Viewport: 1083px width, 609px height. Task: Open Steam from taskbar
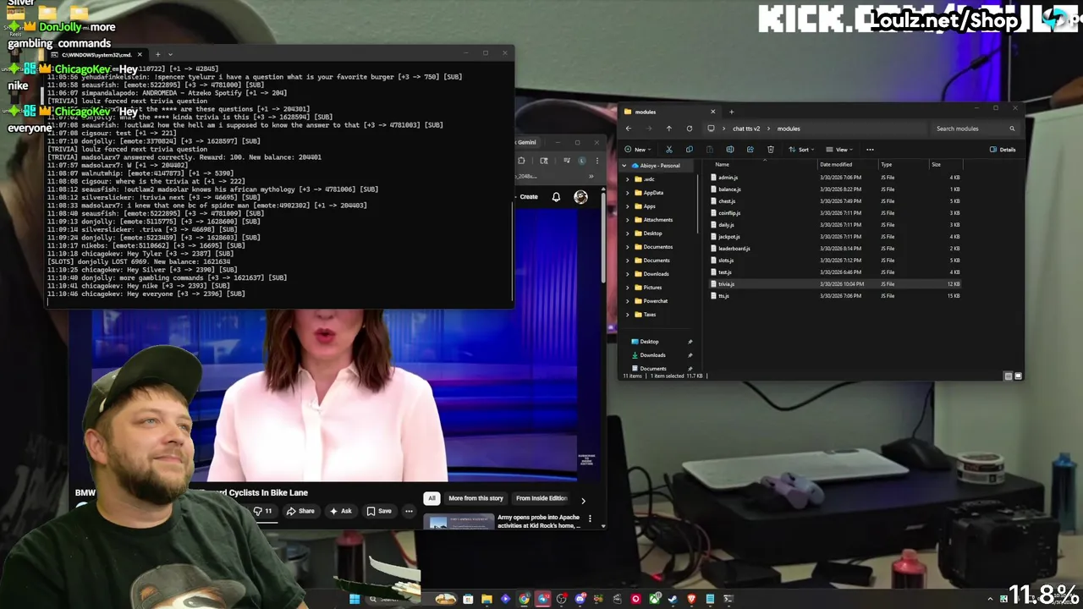coord(673,599)
